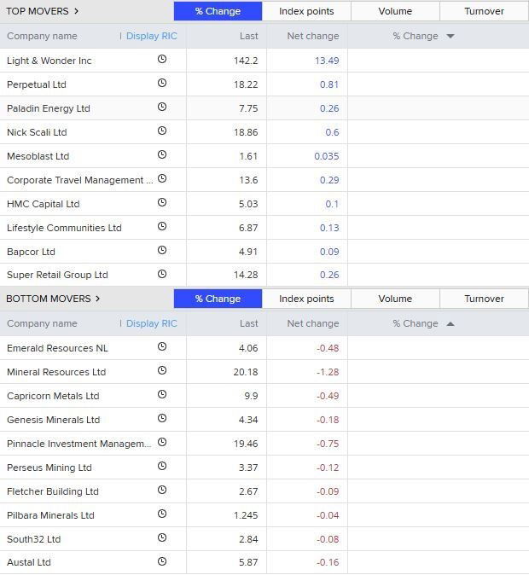Open Perpetual Ltd company name
This screenshot has height=575, width=529.
coord(37,84)
